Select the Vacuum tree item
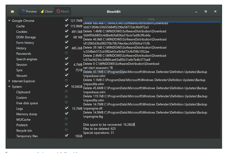The height and width of the screenshot is (153, 227). 22,76
